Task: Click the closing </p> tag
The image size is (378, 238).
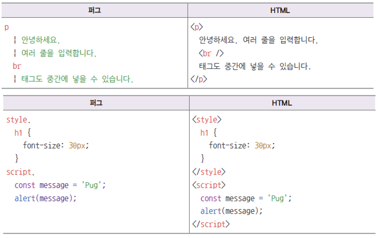Action: 199,79
